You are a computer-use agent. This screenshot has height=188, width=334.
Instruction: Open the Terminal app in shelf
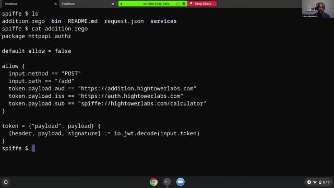167,182
